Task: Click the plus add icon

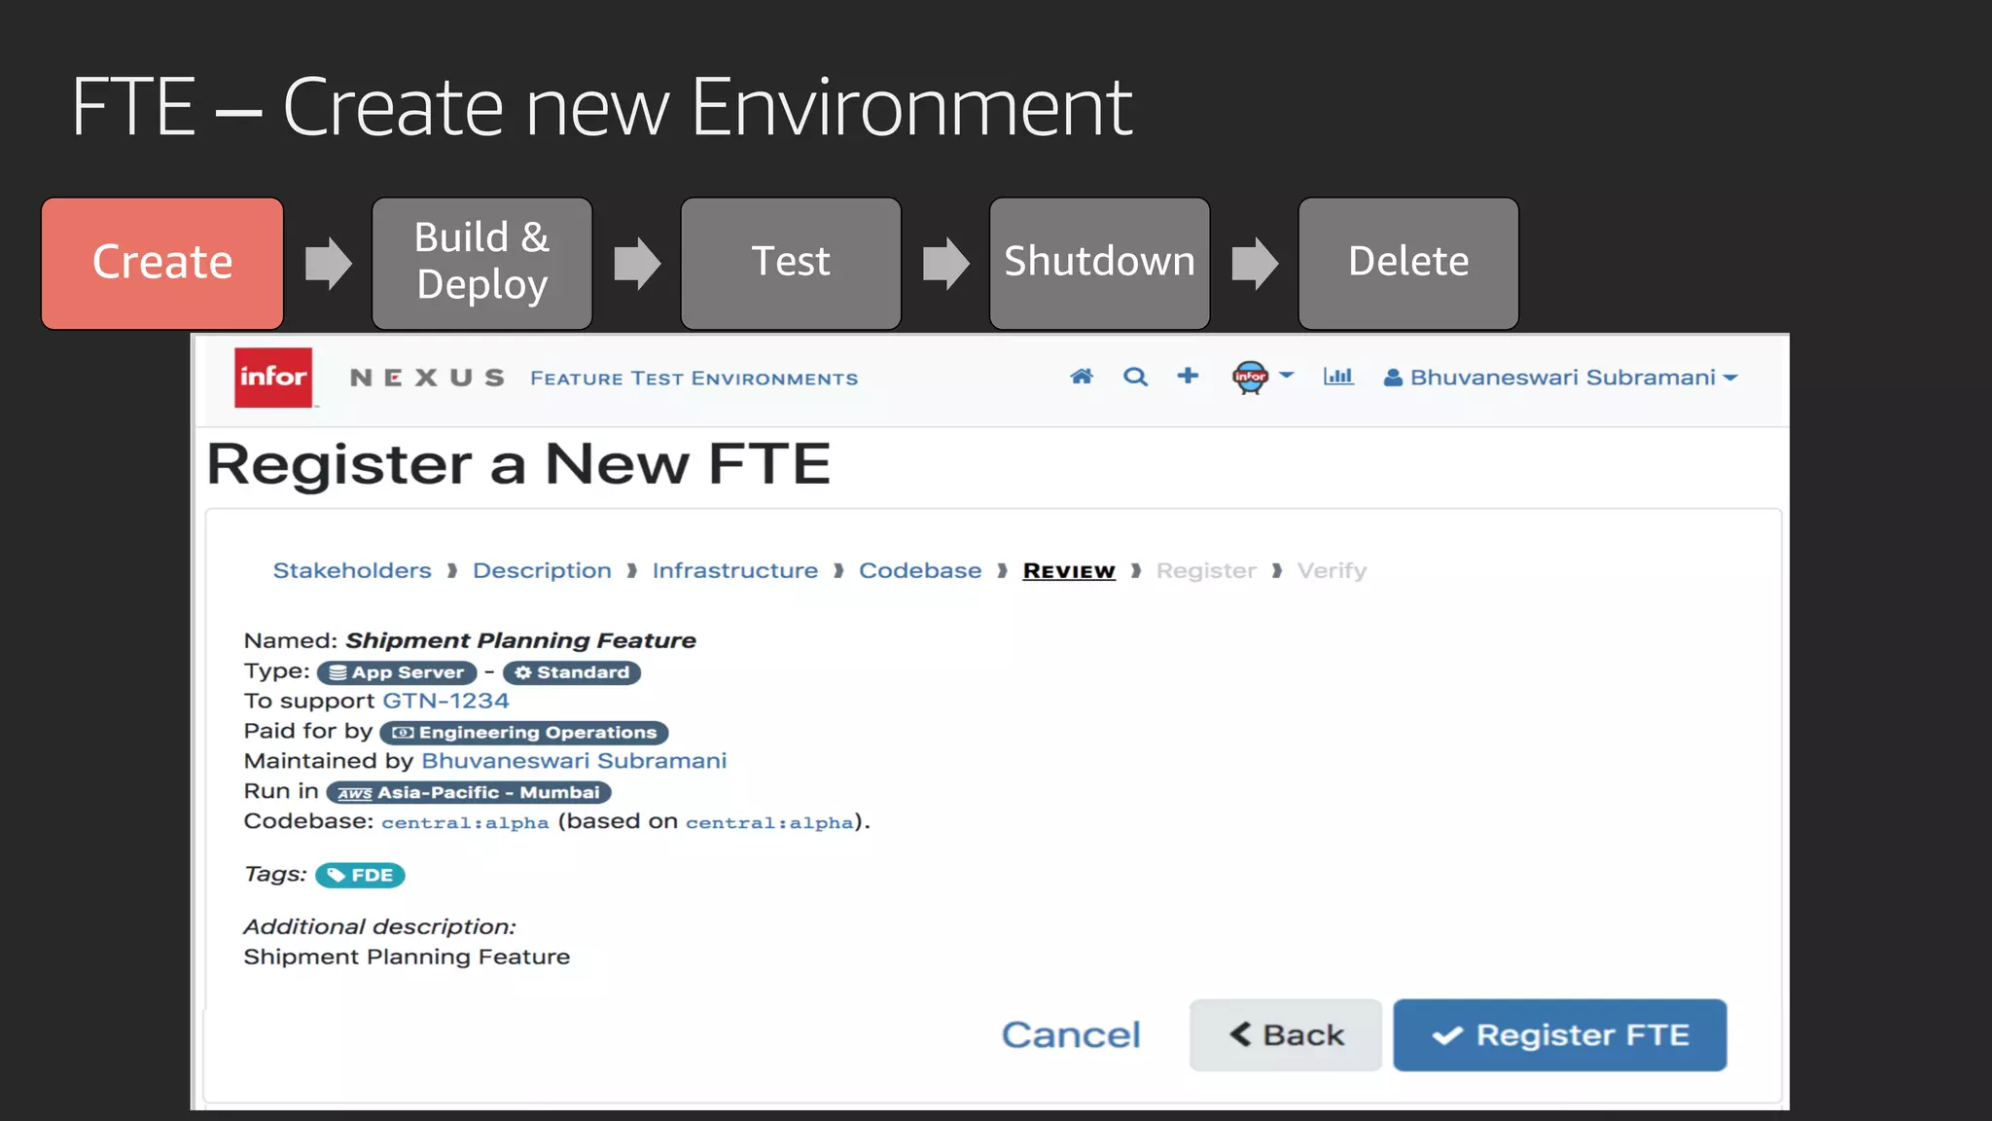Action: tap(1188, 376)
